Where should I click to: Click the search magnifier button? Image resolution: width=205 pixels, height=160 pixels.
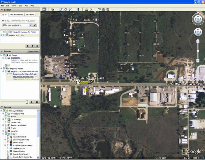click(x=35, y=25)
